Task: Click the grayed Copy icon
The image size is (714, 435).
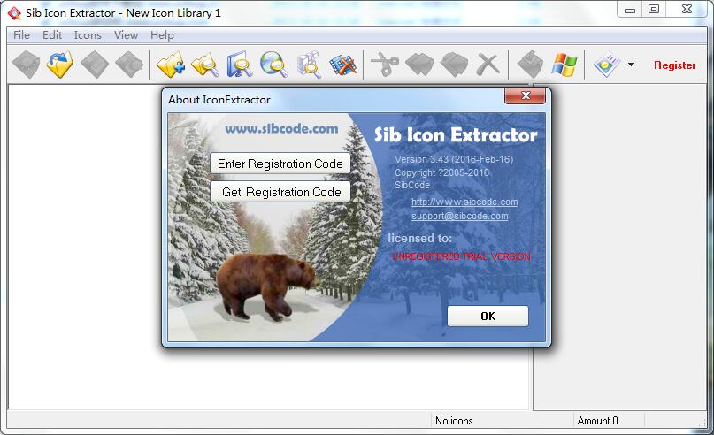Action: 419,65
